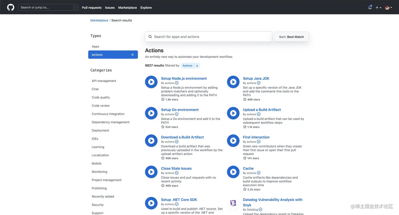The width and height of the screenshot is (399, 215).
Task: Click the Setup Go environment play icon
Action: click(x=151, y=113)
